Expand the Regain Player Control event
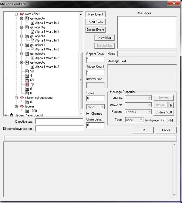 [6, 115]
